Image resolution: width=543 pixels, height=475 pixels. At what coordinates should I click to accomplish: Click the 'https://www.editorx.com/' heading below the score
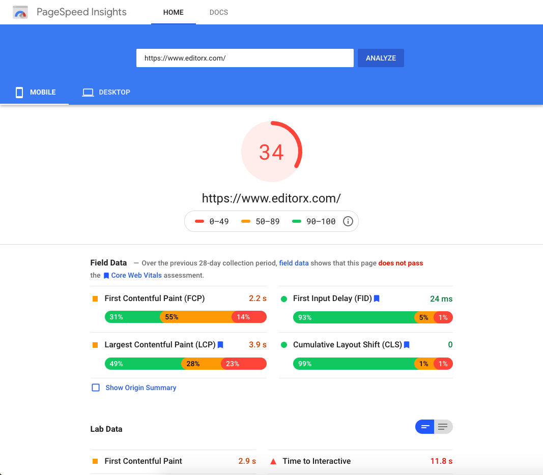coord(271,198)
